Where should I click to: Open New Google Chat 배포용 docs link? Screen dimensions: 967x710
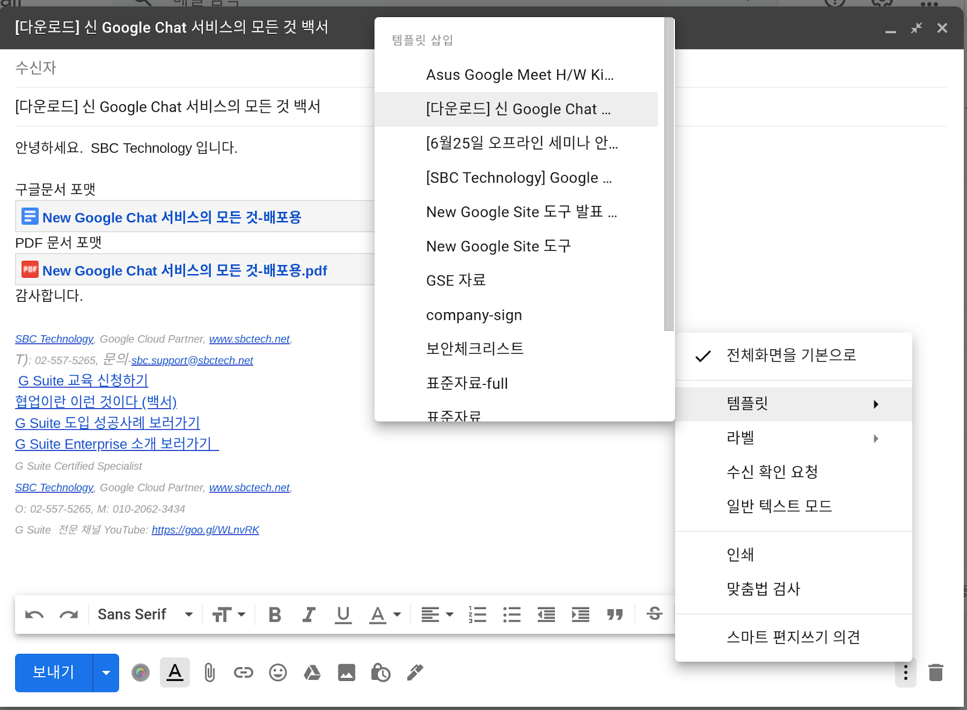coord(172,217)
